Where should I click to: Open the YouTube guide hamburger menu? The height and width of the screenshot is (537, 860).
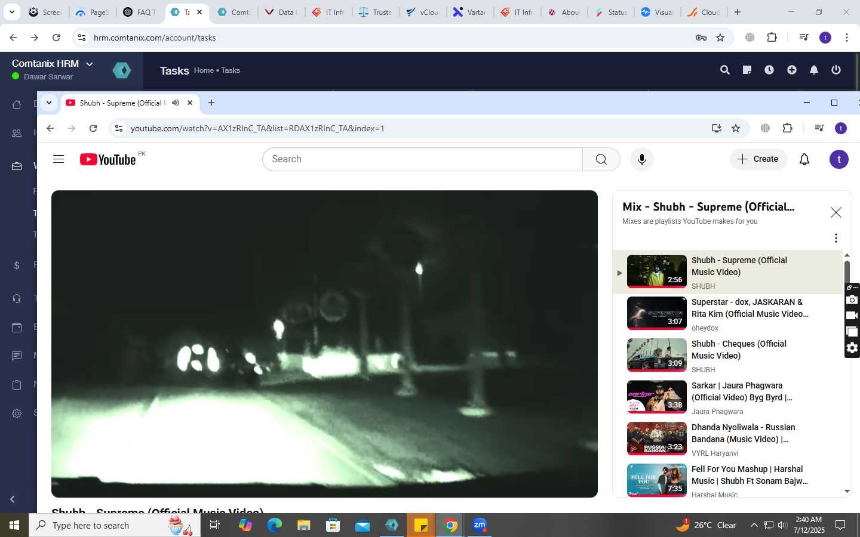59,159
